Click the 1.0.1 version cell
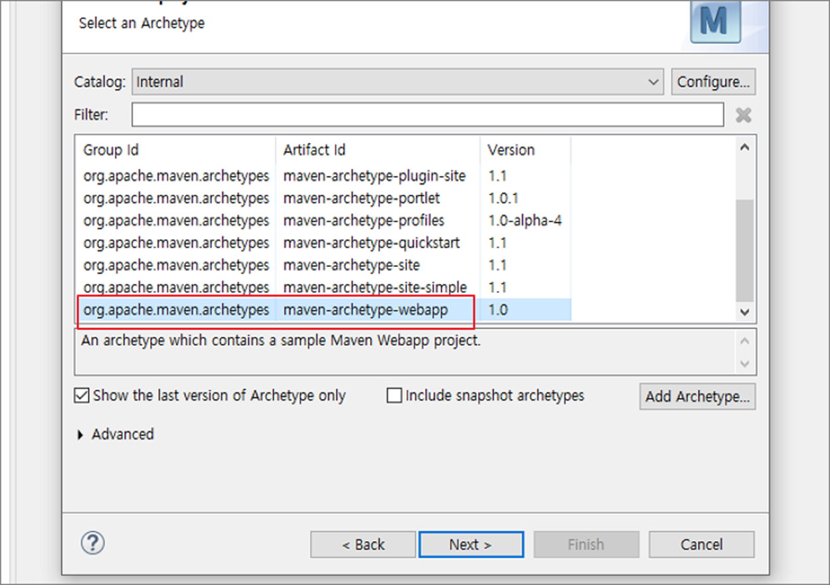This screenshot has width=830, height=585. (x=503, y=198)
